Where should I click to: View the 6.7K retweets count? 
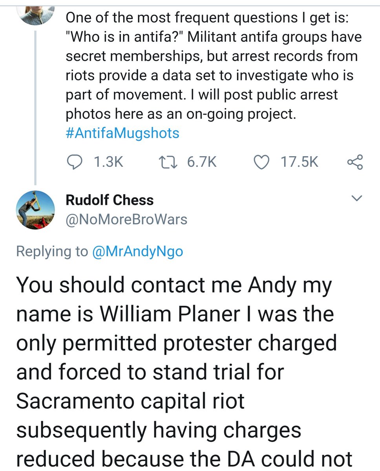pos(202,162)
